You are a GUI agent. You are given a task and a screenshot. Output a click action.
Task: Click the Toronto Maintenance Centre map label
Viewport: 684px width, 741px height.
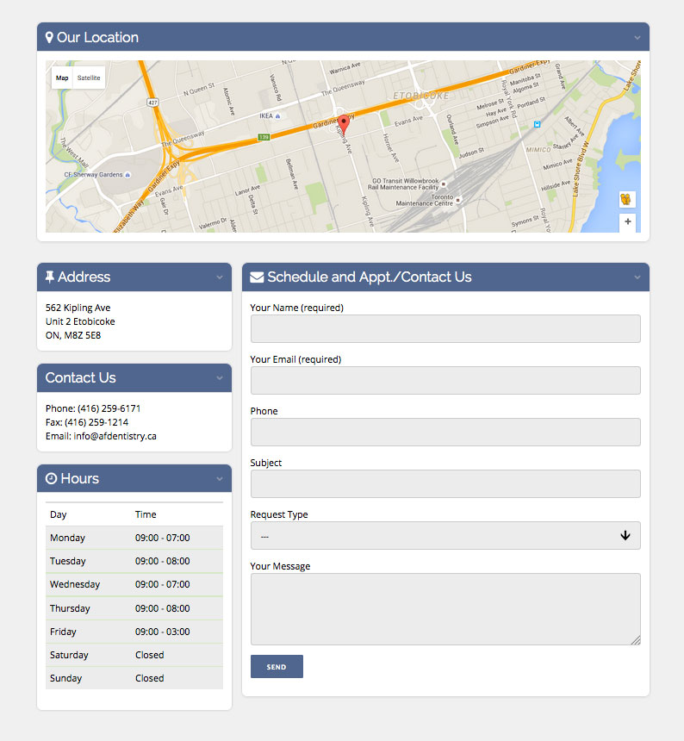(x=425, y=200)
